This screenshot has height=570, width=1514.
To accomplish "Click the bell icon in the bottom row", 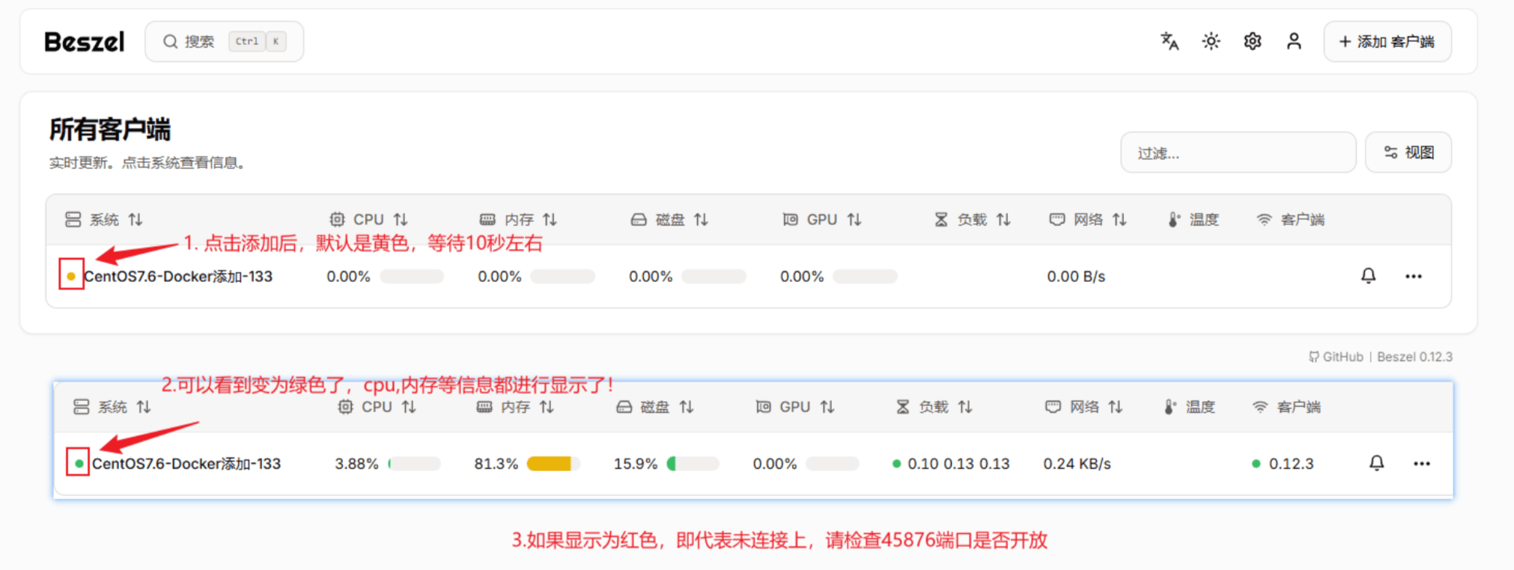I will (1376, 463).
